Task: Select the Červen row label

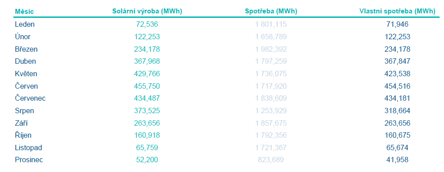Action: 26,86
